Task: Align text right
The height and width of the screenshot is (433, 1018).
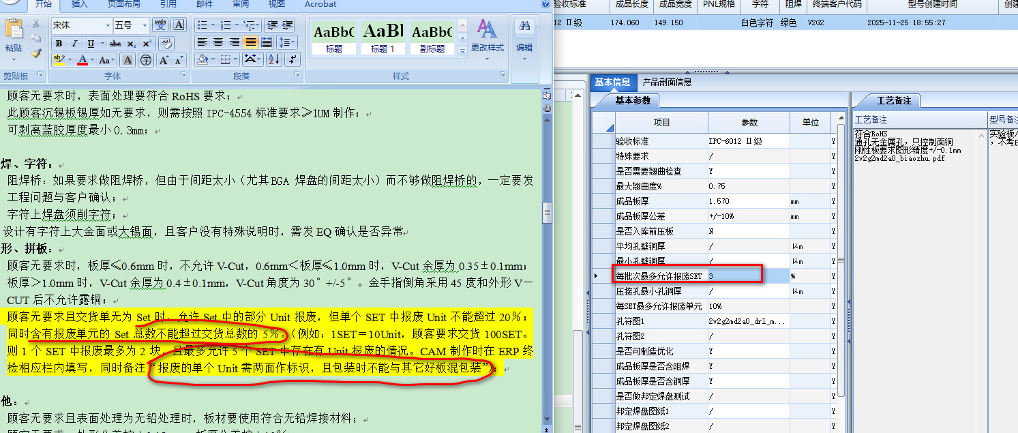Action: tap(235, 42)
